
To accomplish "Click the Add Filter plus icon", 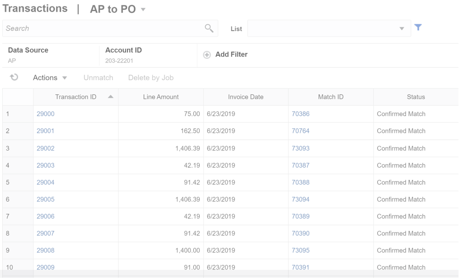I will click(207, 54).
